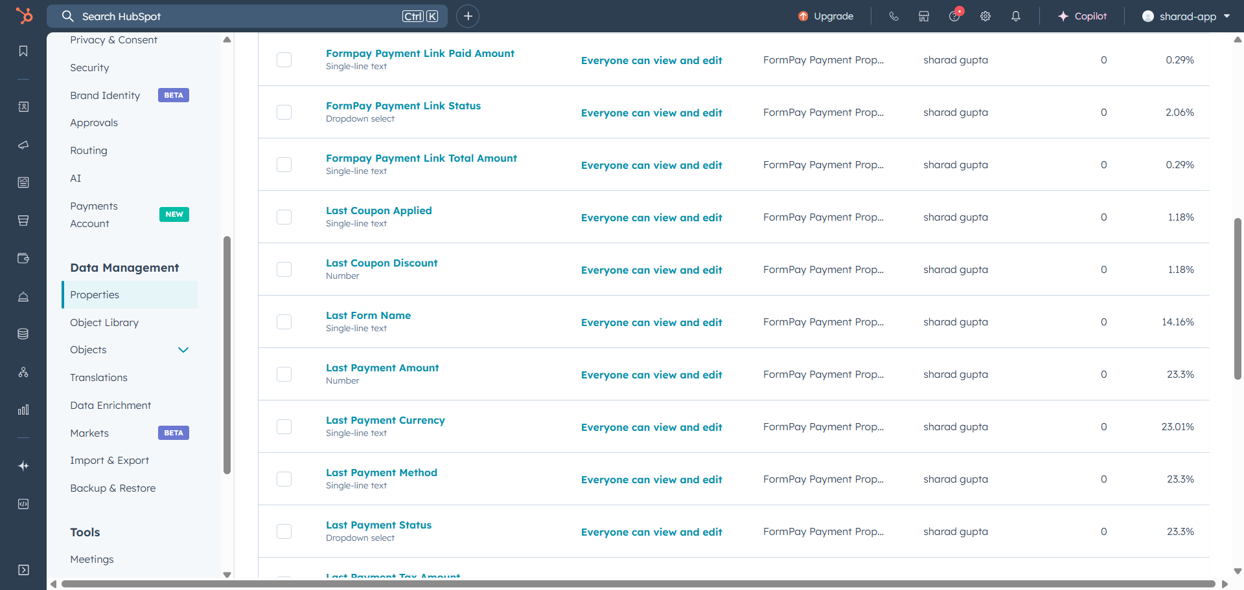Open Breeze AI sparkle icon in rail
This screenshot has width=1244, height=590.
click(x=23, y=466)
